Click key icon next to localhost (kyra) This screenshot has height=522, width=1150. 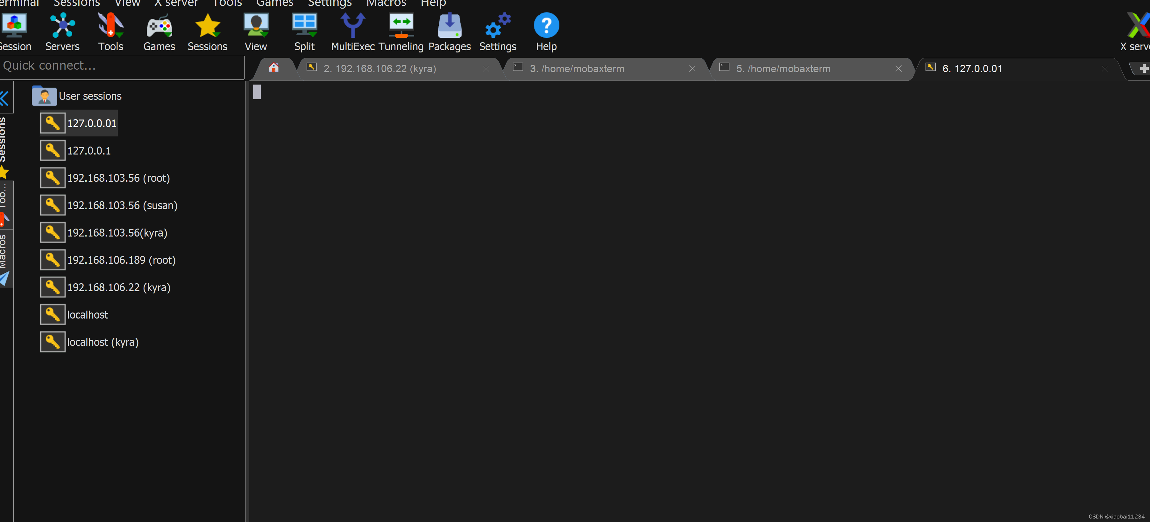[x=53, y=342]
